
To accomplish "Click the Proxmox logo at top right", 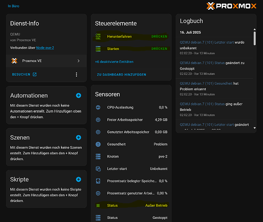I will point(231,6).
